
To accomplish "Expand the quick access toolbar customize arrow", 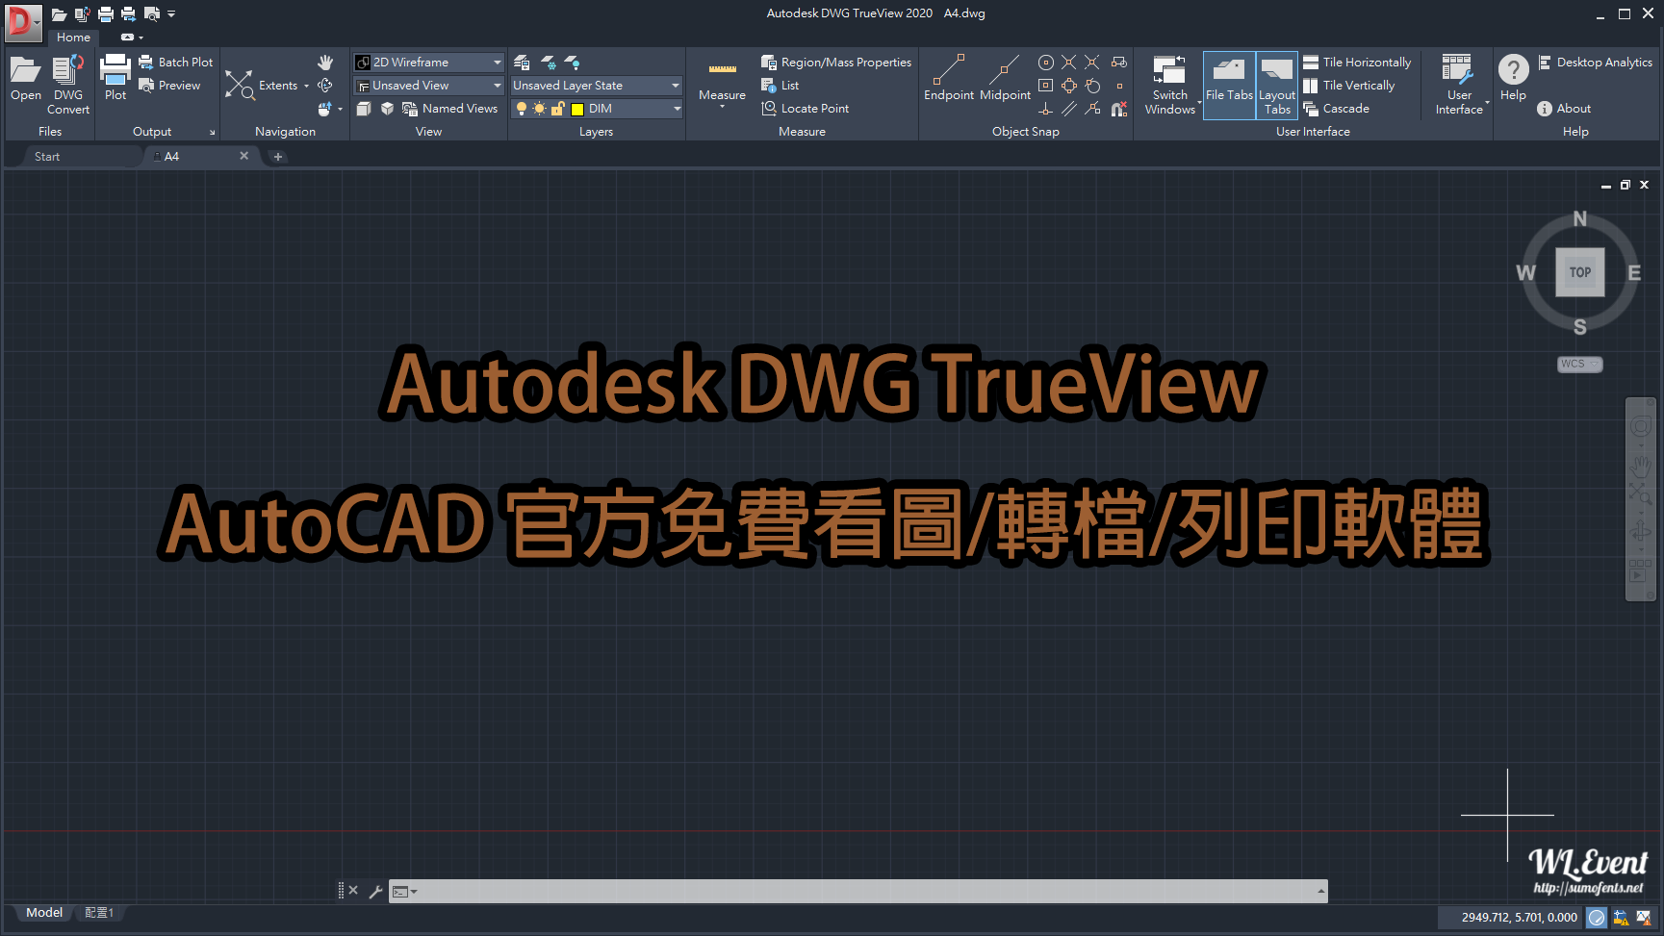I will (x=171, y=14).
